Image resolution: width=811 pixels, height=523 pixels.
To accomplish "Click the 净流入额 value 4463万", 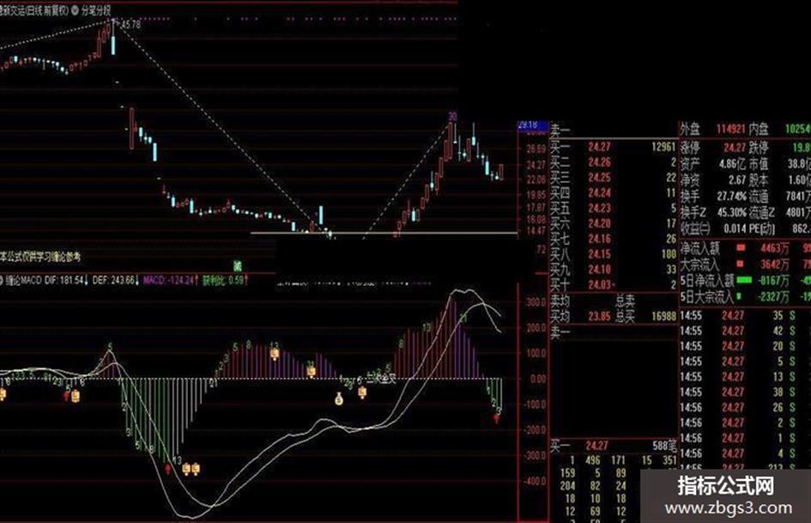I will pyautogui.click(x=774, y=248).
